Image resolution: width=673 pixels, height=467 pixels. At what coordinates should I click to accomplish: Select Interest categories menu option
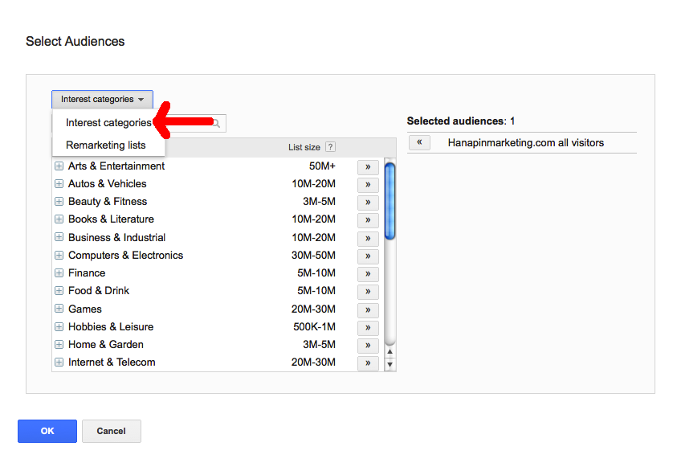(x=108, y=123)
